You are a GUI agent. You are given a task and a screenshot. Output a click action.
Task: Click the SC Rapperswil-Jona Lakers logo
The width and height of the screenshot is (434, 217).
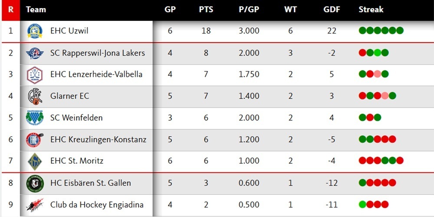tap(35, 53)
